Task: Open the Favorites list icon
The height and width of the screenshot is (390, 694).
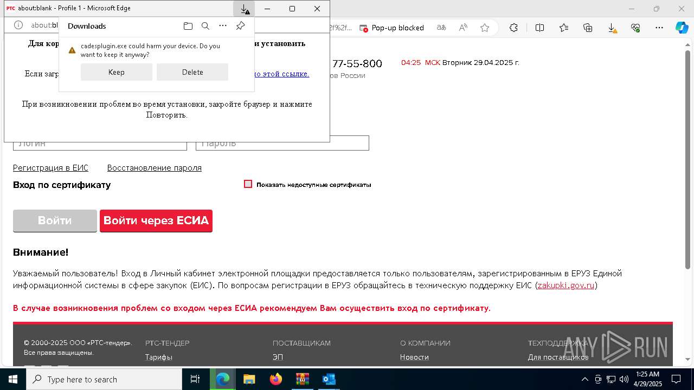Action: tap(564, 28)
